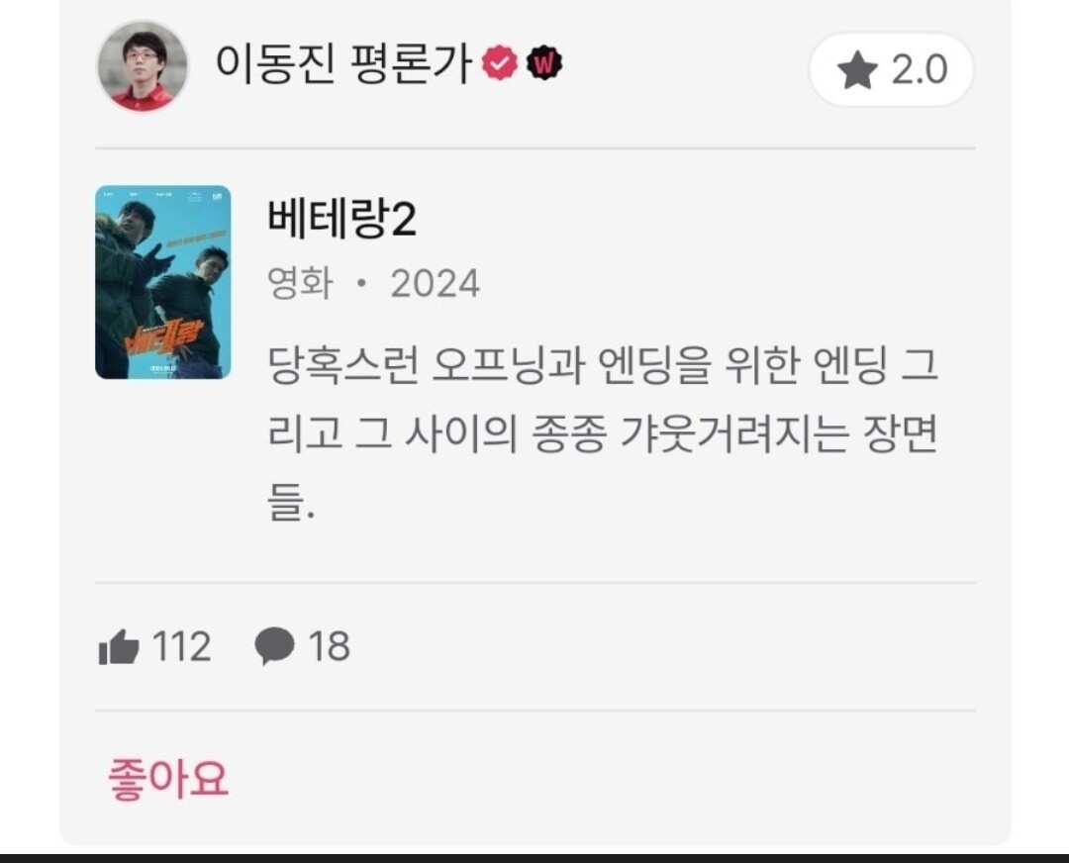The height and width of the screenshot is (863, 1069).
Task: Click the black W badge icon
Action: [x=544, y=63]
